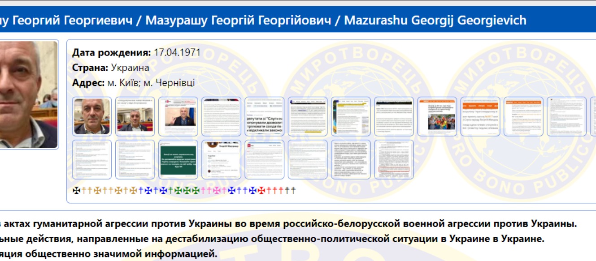Click the pink Maltese cross icon
Image resolution: width=596 pixels, height=261 pixels.
point(216,190)
